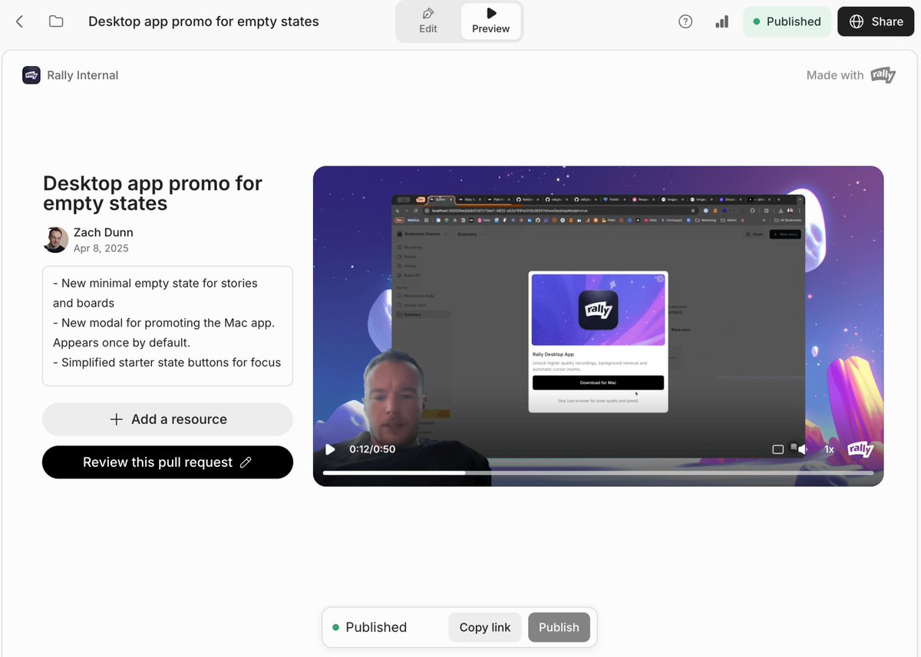Click the Share button
The image size is (921, 657).
tap(876, 21)
